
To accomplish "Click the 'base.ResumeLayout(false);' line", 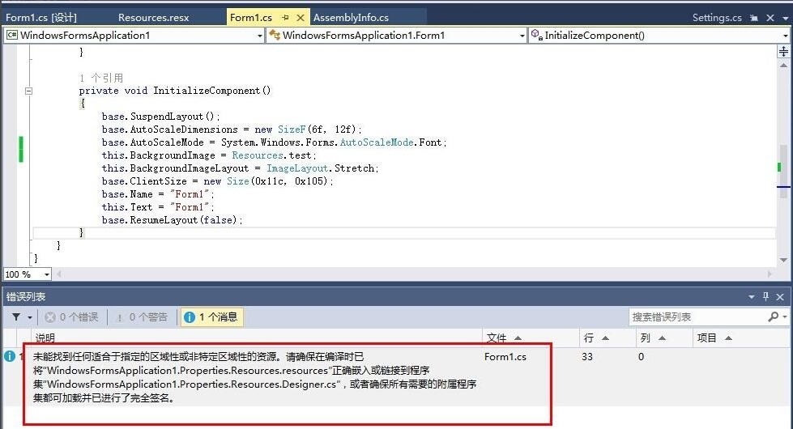I will click(x=172, y=220).
